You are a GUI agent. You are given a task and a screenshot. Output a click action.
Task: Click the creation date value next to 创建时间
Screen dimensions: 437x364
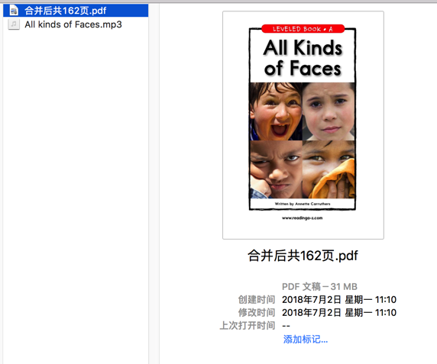pyautogui.click(x=339, y=300)
